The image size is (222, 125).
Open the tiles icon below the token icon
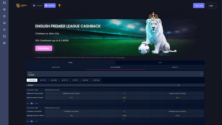(x=4, y=36)
